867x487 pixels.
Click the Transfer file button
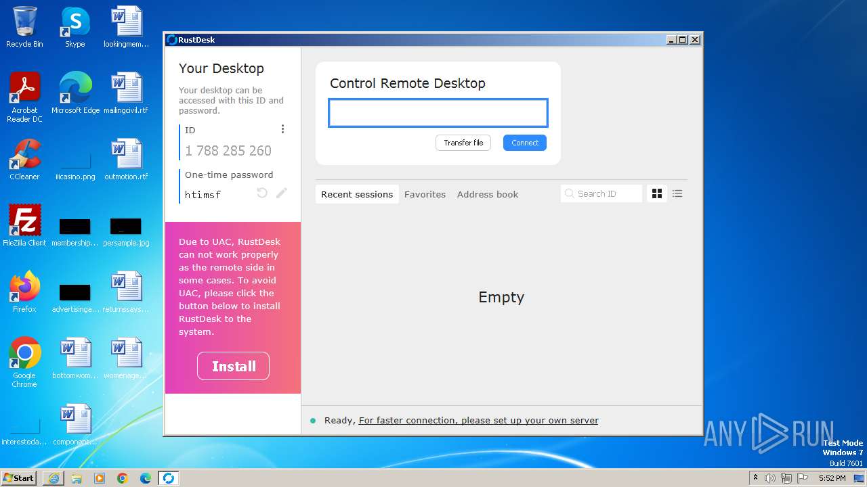tap(463, 143)
